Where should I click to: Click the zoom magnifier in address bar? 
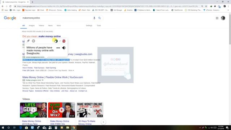202,6
